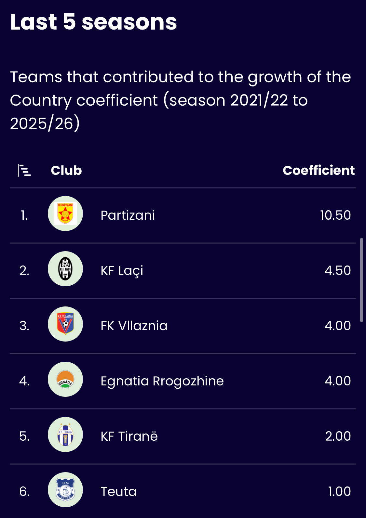Tap the KF Laçi club logo

(x=65, y=269)
